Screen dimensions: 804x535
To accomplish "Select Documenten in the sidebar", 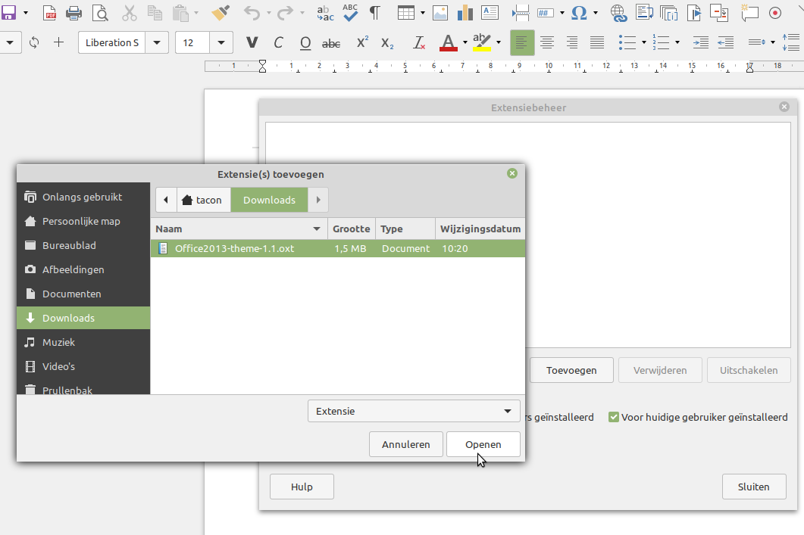I will pyautogui.click(x=71, y=294).
